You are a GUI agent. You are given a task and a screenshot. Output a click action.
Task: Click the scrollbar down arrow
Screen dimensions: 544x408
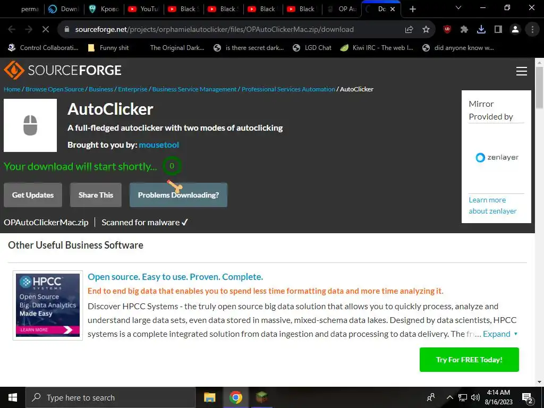539,382
